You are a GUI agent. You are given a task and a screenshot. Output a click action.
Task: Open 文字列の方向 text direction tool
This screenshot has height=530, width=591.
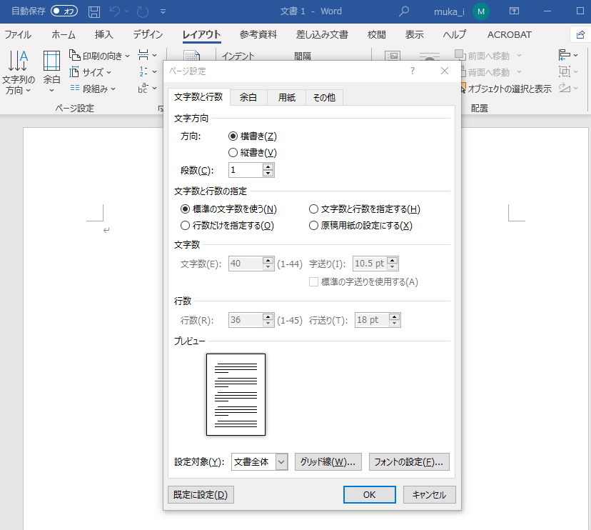click(x=18, y=72)
